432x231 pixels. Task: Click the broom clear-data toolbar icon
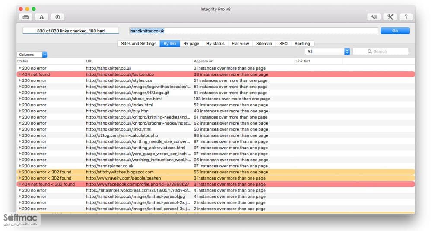coord(374,17)
